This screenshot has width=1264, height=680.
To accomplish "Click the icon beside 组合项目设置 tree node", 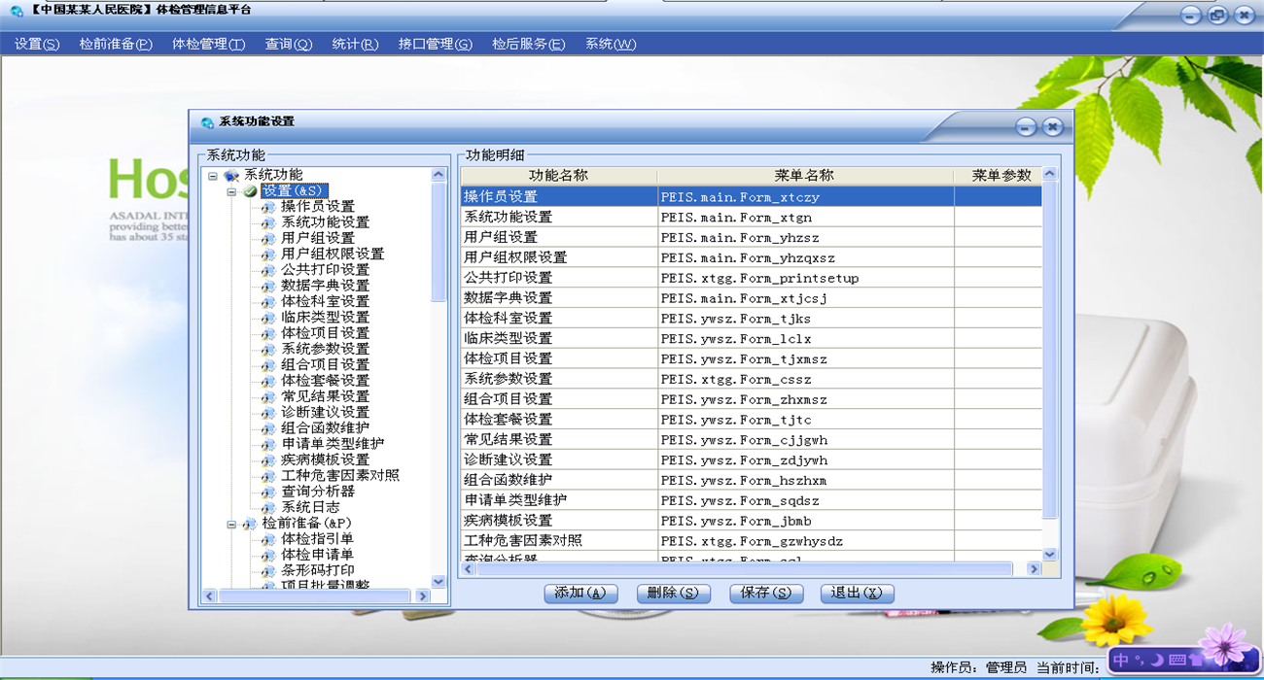I will point(268,365).
